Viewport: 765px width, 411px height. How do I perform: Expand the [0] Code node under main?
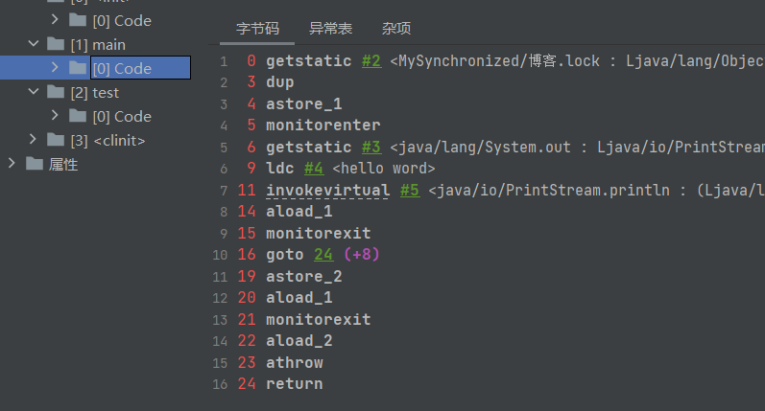pos(55,67)
